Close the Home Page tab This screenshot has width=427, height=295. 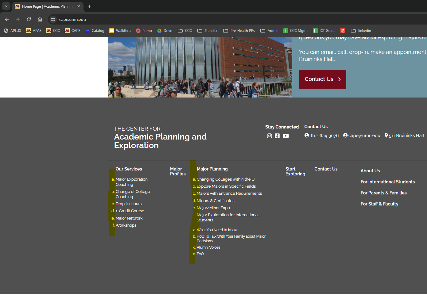[x=79, y=6]
